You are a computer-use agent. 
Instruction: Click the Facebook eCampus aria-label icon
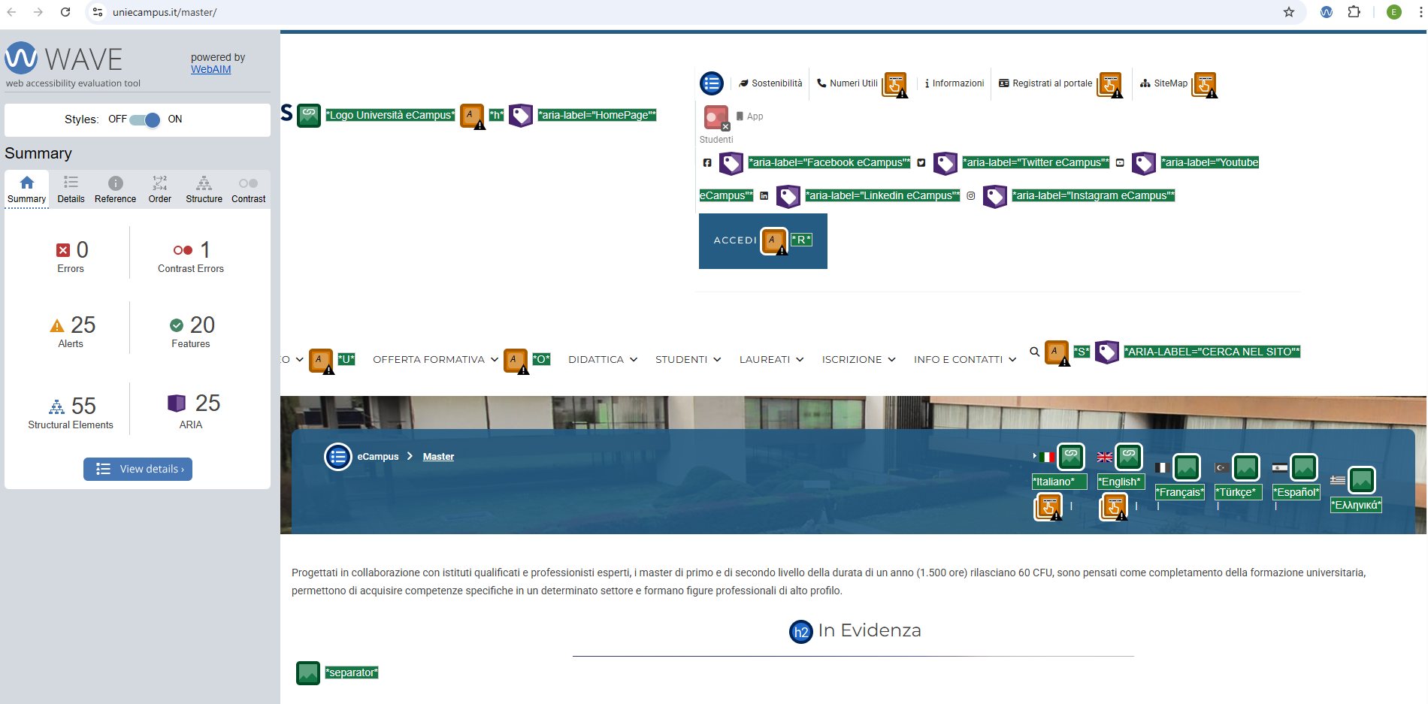tap(731, 163)
